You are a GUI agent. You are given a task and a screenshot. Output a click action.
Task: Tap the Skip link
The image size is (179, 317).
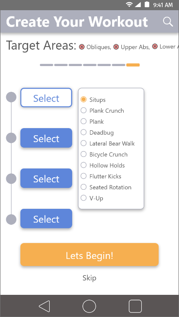click(89, 278)
